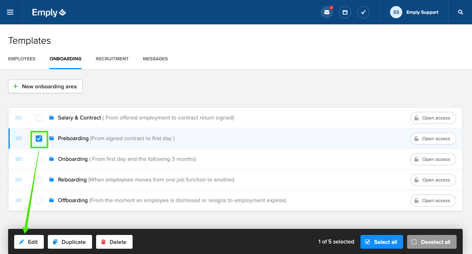The height and width of the screenshot is (254, 472).
Task: Open the messages envelope icon
Action: [326, 12]
